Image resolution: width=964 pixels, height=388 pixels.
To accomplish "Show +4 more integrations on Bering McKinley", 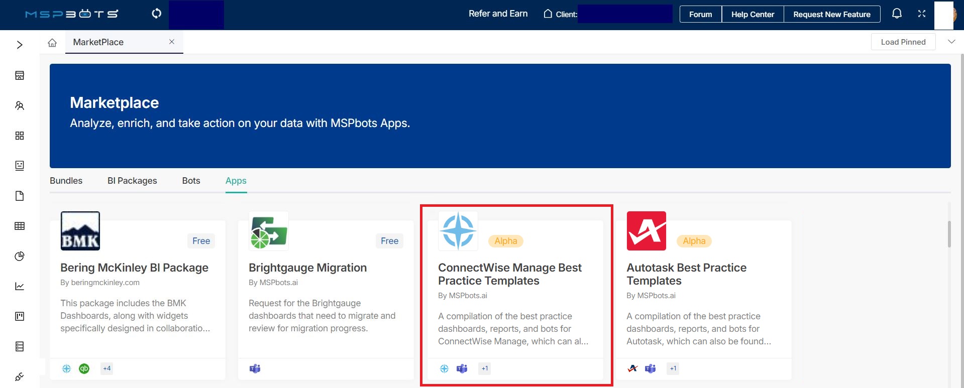I will pos(107,368).
